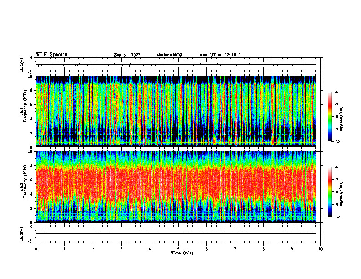Click the ch.2 frequency tick label "4"

coord(32,194)
